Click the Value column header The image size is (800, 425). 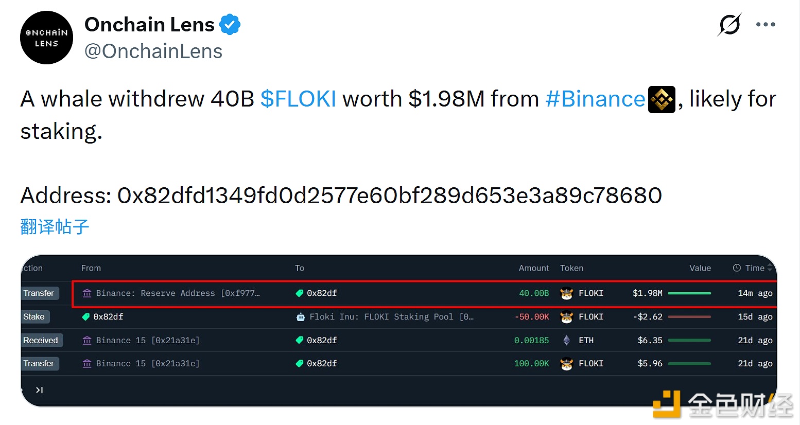(700, 268)
